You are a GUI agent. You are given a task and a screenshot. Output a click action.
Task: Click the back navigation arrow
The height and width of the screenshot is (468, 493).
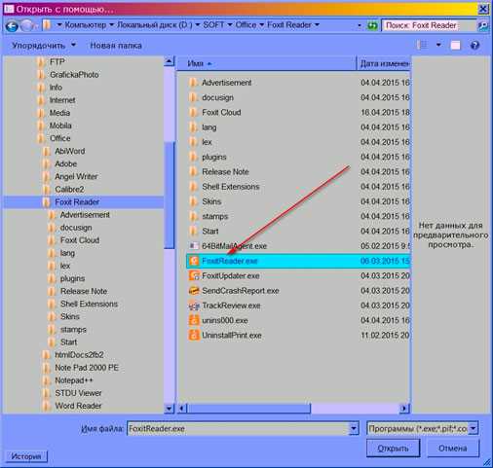click(12, 25)
